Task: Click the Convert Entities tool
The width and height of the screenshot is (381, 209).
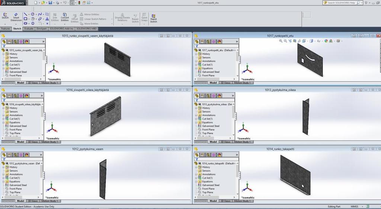Action: tap(65, 17)
